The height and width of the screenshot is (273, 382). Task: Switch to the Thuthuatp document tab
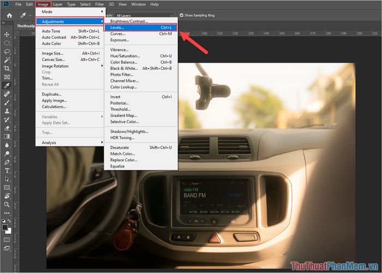click(x=26, y=26)
